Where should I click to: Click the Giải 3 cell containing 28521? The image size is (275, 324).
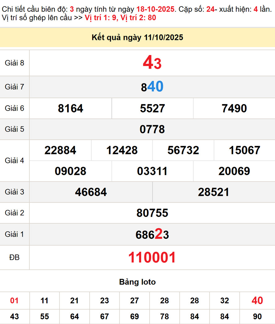click(x=213, y=192)
